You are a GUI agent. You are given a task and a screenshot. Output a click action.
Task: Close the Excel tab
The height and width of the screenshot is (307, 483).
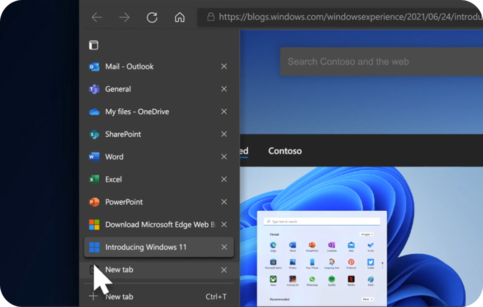pos(224,179)
